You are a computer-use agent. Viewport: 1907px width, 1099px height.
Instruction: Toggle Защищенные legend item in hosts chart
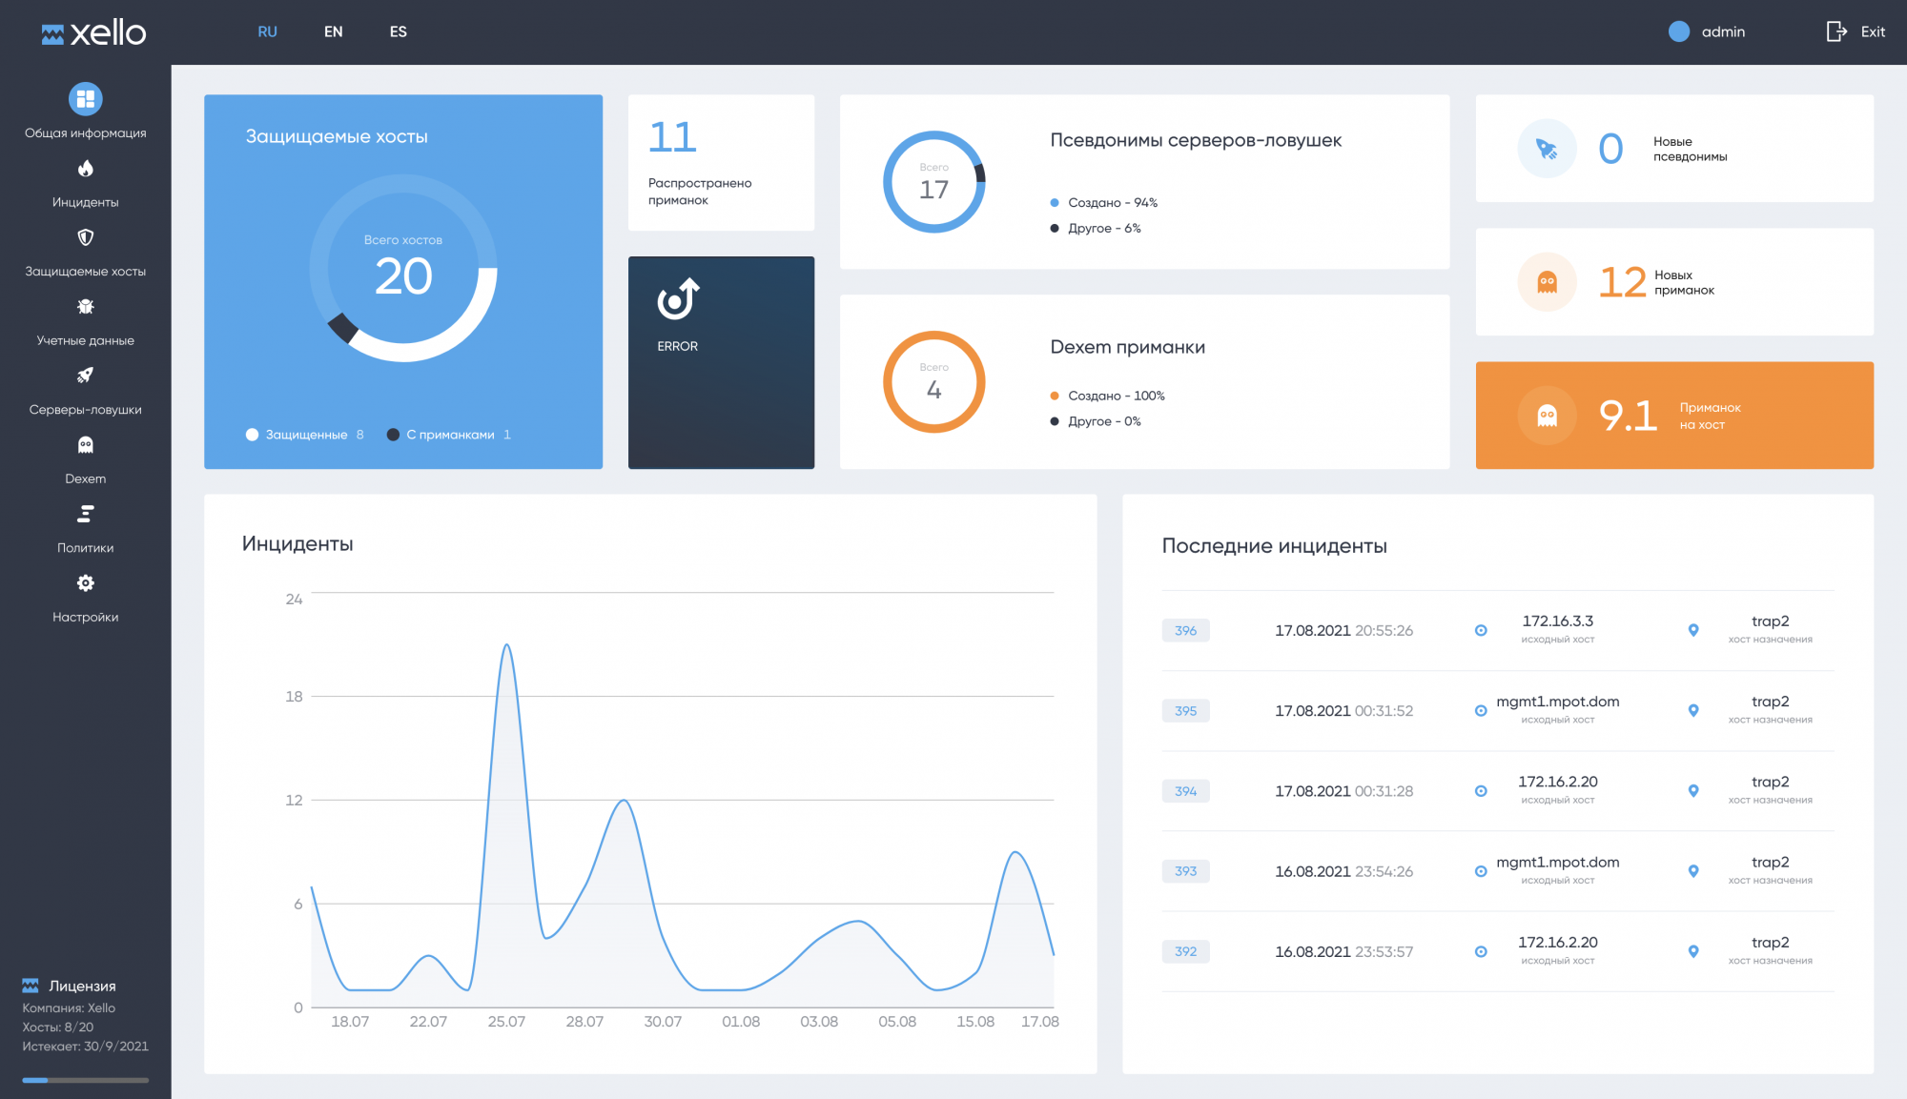coord(305,435)
